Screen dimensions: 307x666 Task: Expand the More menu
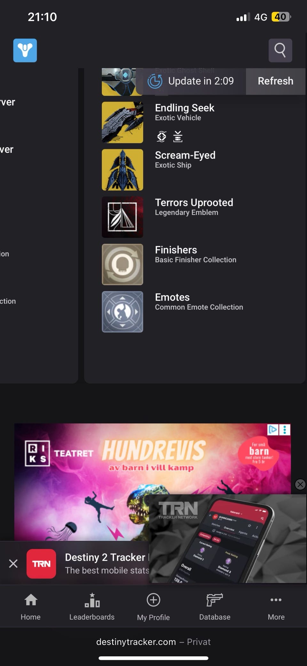276,607
